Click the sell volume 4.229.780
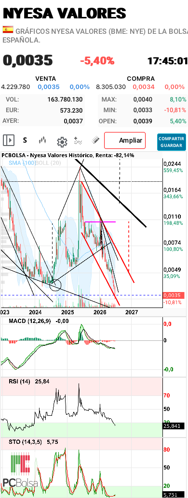 coord(15,87)
